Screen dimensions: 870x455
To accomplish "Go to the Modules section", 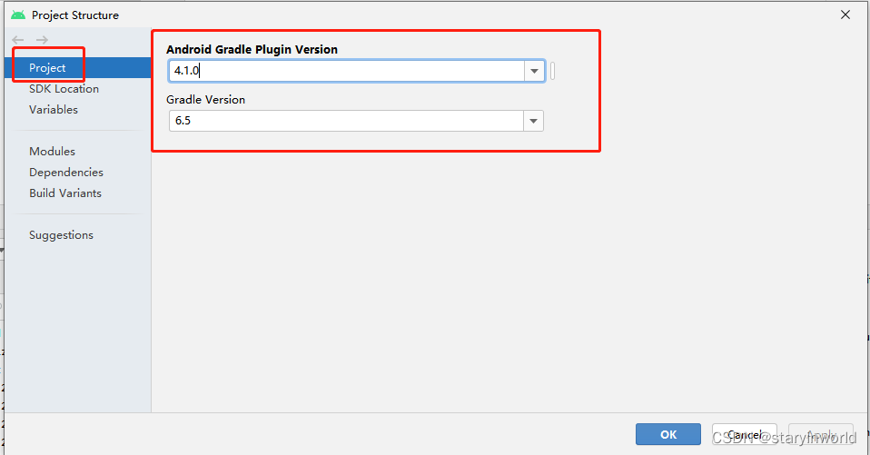I will coord(52,152).
